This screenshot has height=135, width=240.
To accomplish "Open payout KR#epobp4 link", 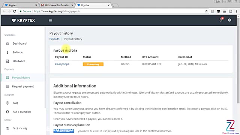I will (x=62, y=64).
